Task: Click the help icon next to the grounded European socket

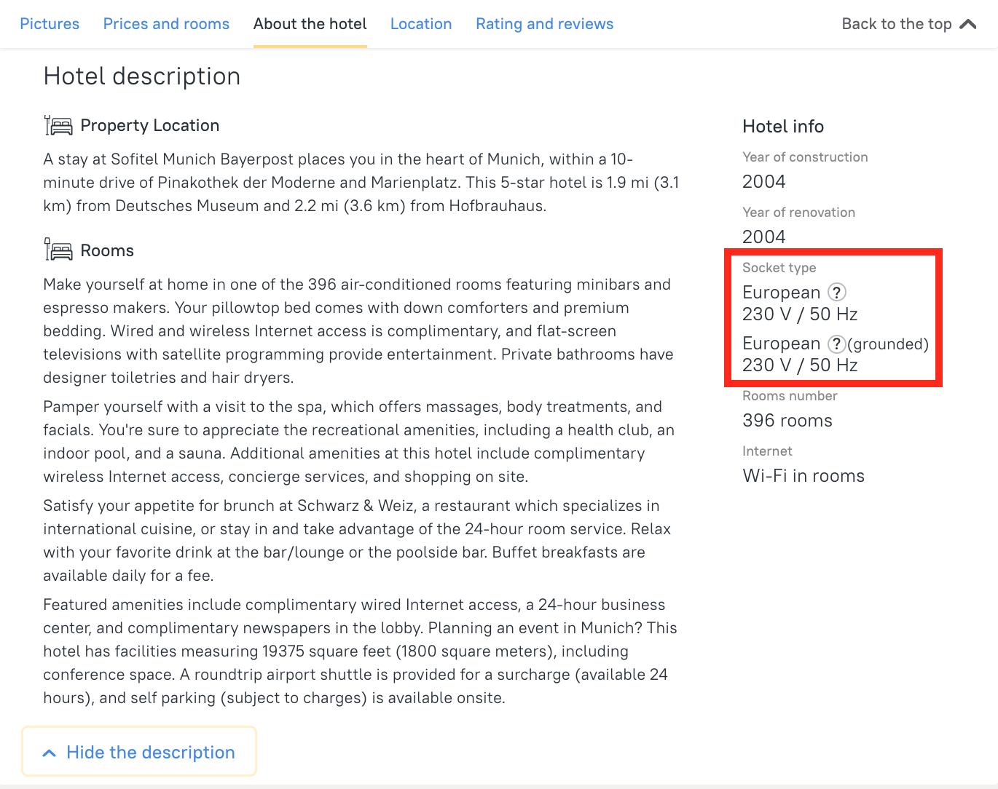Action: coord(837,344)
